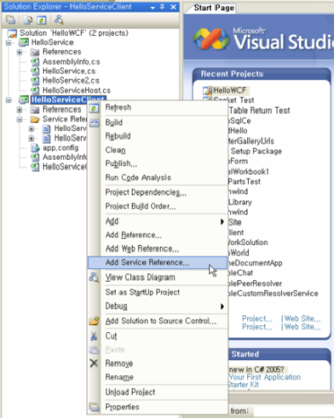Choose Publish... in the context menu
The height and width of the screenshot is (418, 334).
pos(121,164)
